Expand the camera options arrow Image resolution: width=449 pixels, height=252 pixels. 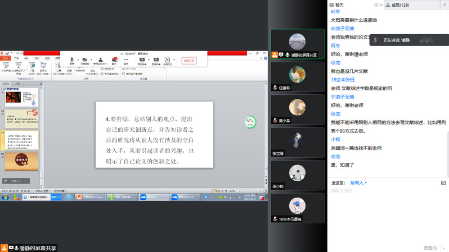[92, 59]
